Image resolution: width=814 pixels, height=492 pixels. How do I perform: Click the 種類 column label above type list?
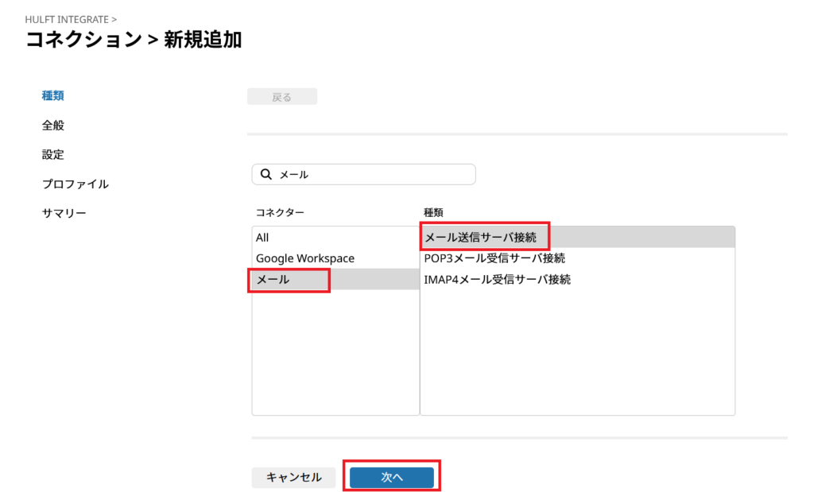(x=433, y=212)
